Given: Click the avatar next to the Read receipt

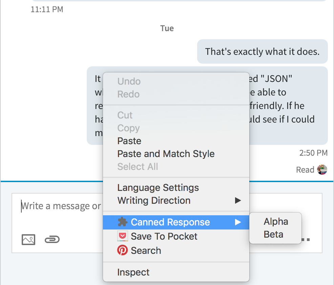Looking at the screenshot, I should [x=322, y=170].
